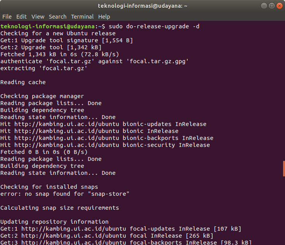The width and height of the screenshot is (285, 245).
Task: Click the Checking for installed snaps line
Action: click(49, 187)
